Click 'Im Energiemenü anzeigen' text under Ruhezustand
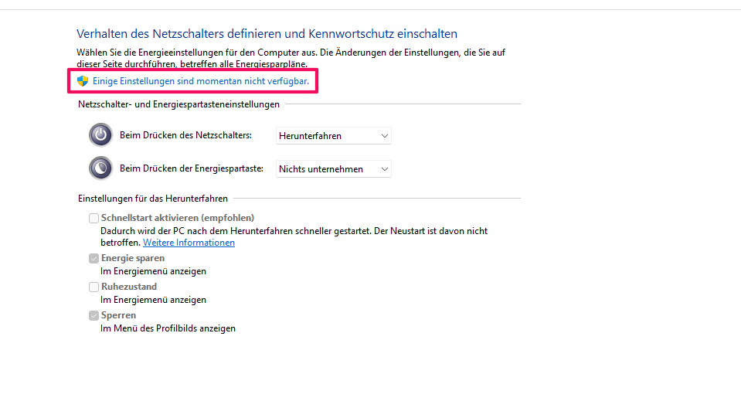 click(x=153, y=300)
